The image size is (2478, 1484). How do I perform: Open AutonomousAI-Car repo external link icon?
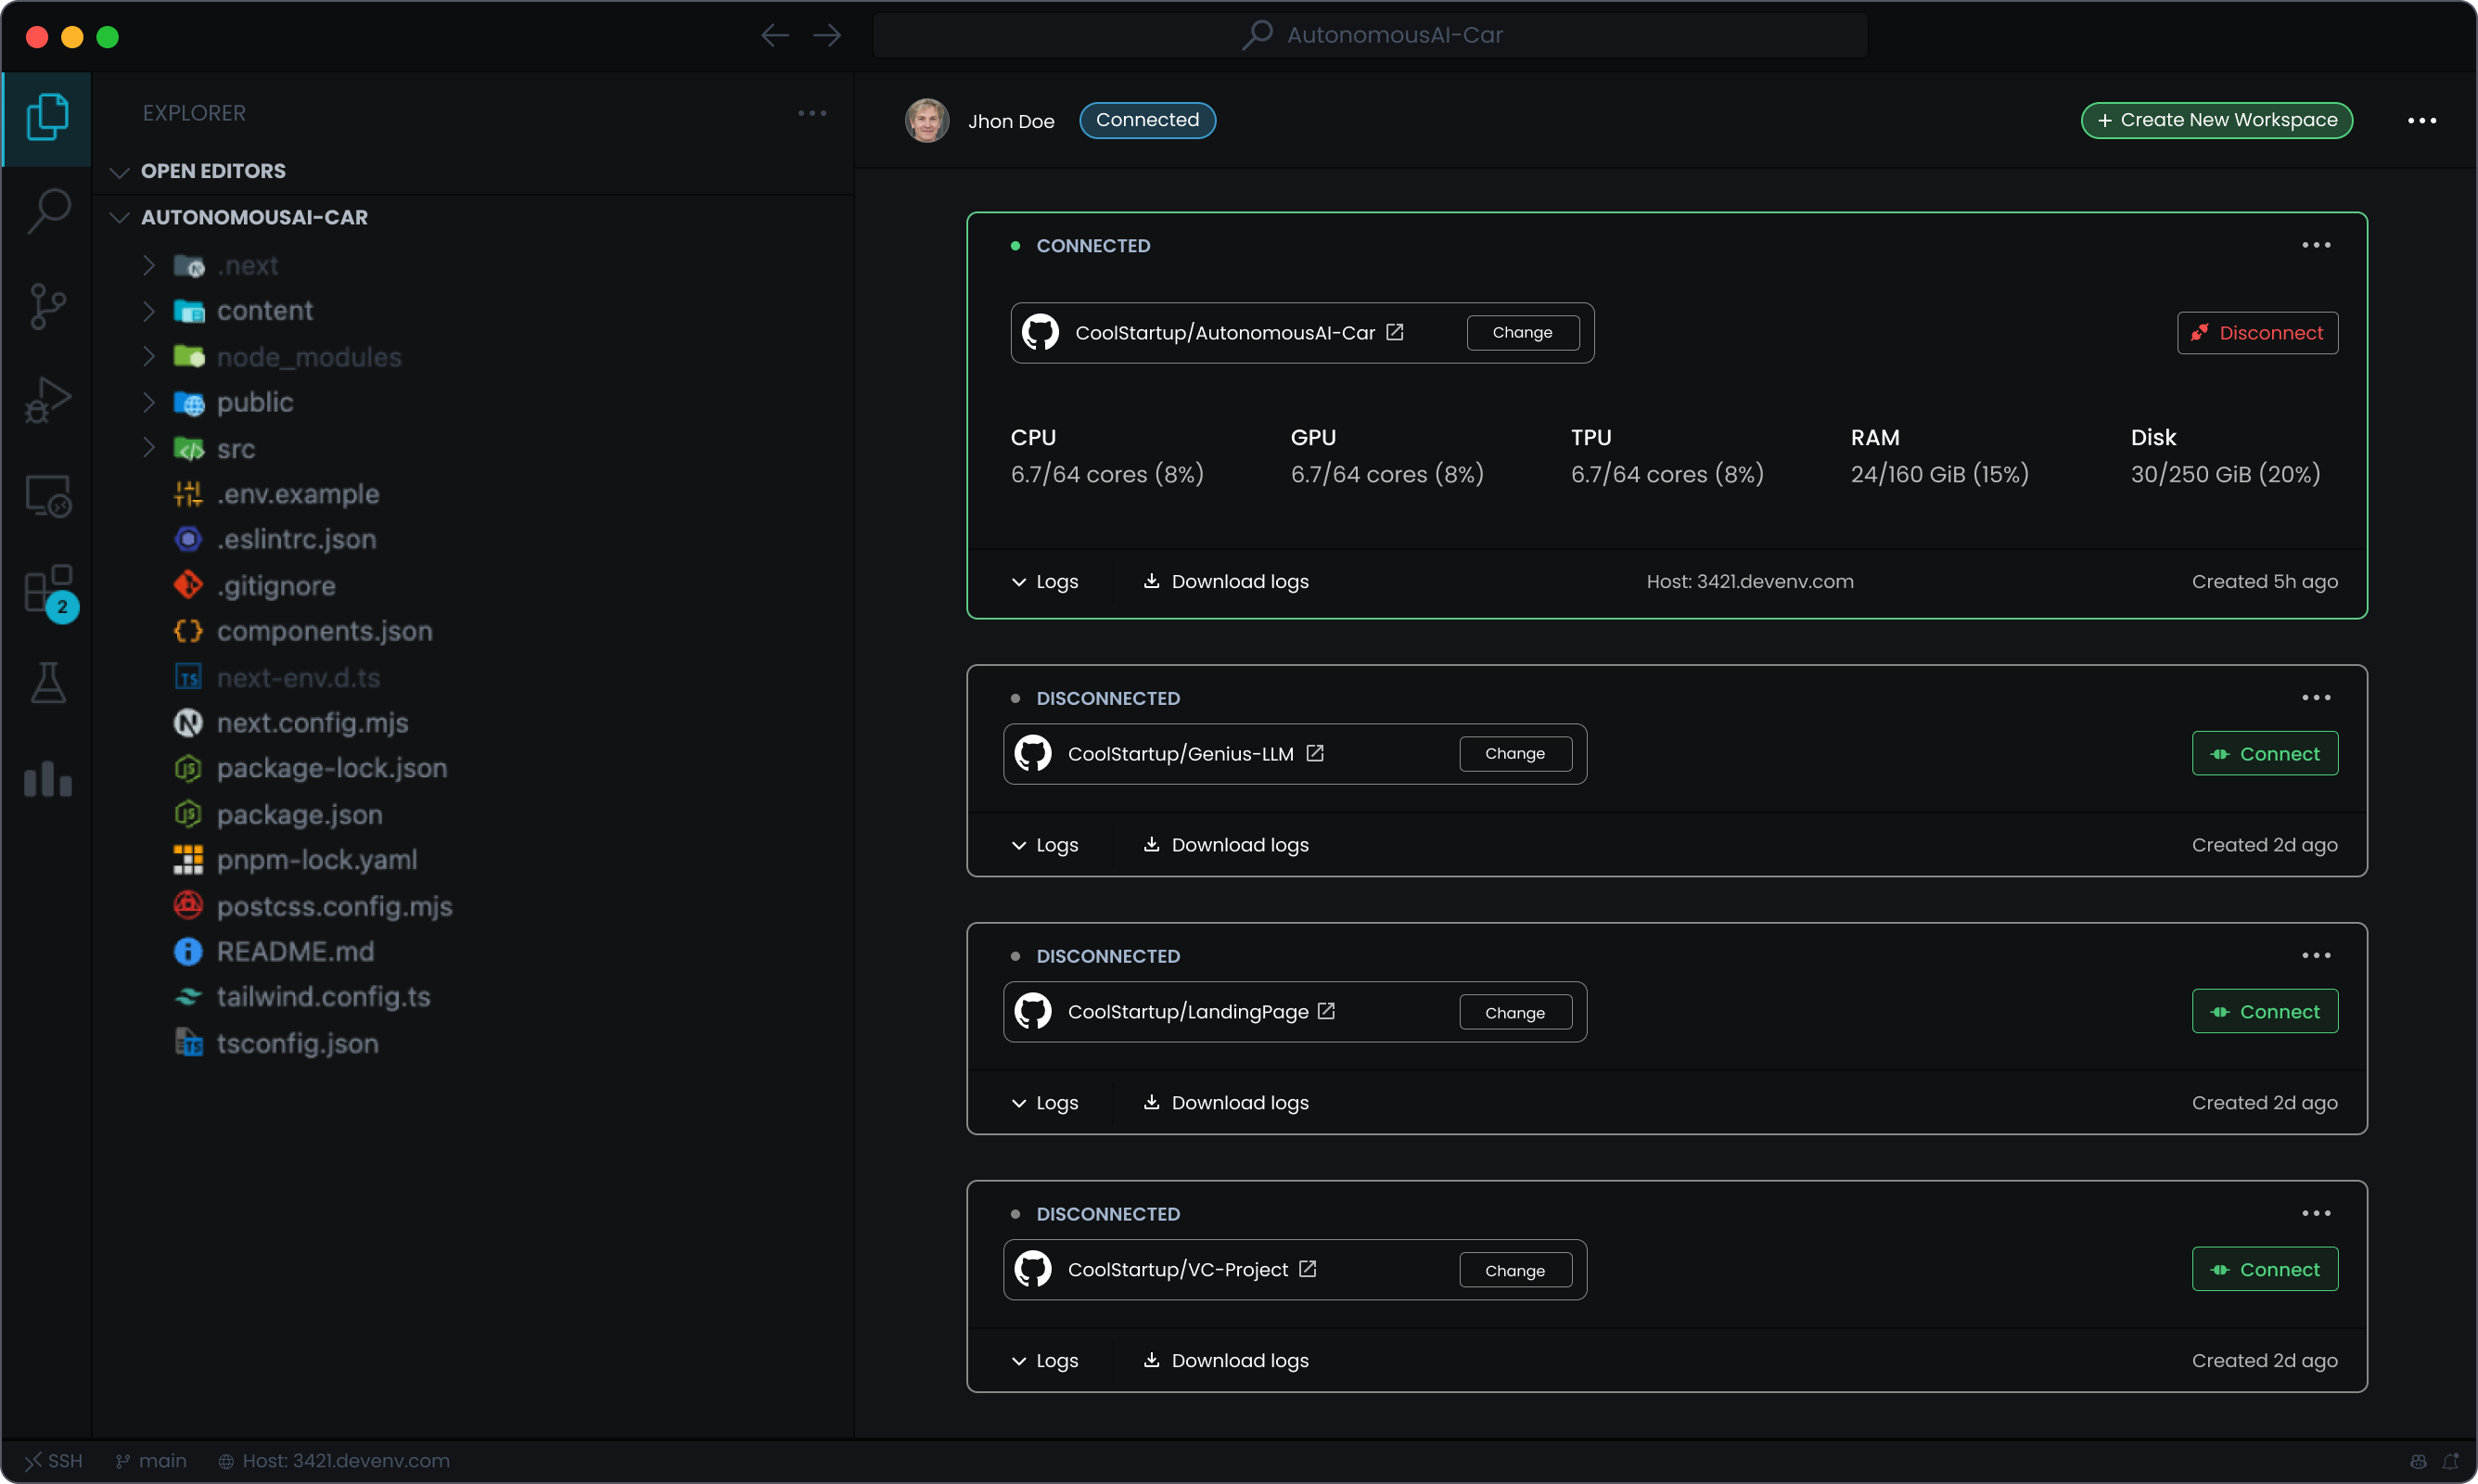coord(1395,332)
